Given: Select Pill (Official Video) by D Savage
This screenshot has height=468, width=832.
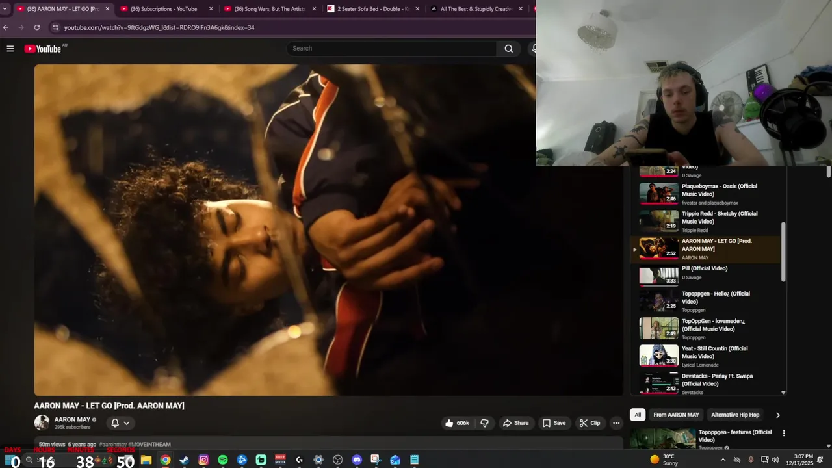Looking at the screenshot, I should click(707, 276).
